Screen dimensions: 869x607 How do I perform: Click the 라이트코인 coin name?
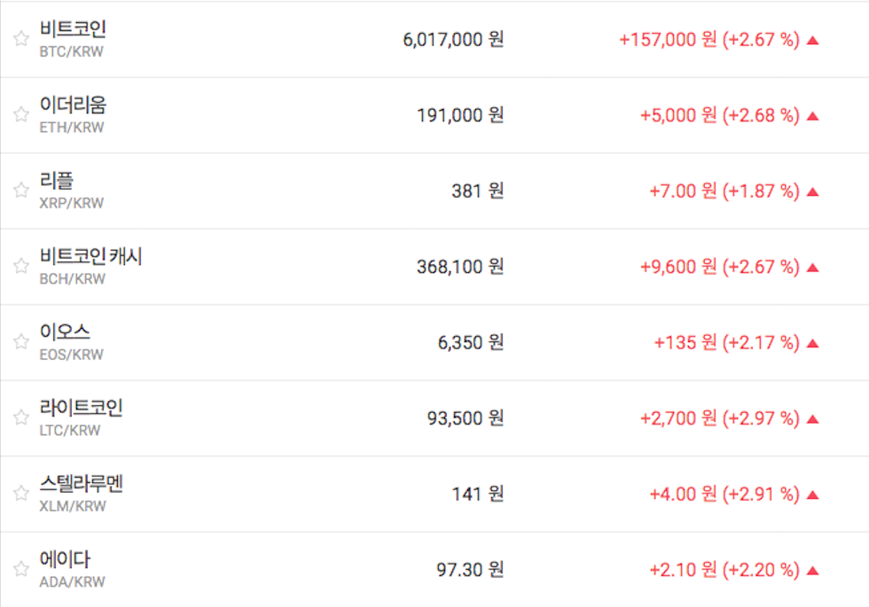coord(82,409)
